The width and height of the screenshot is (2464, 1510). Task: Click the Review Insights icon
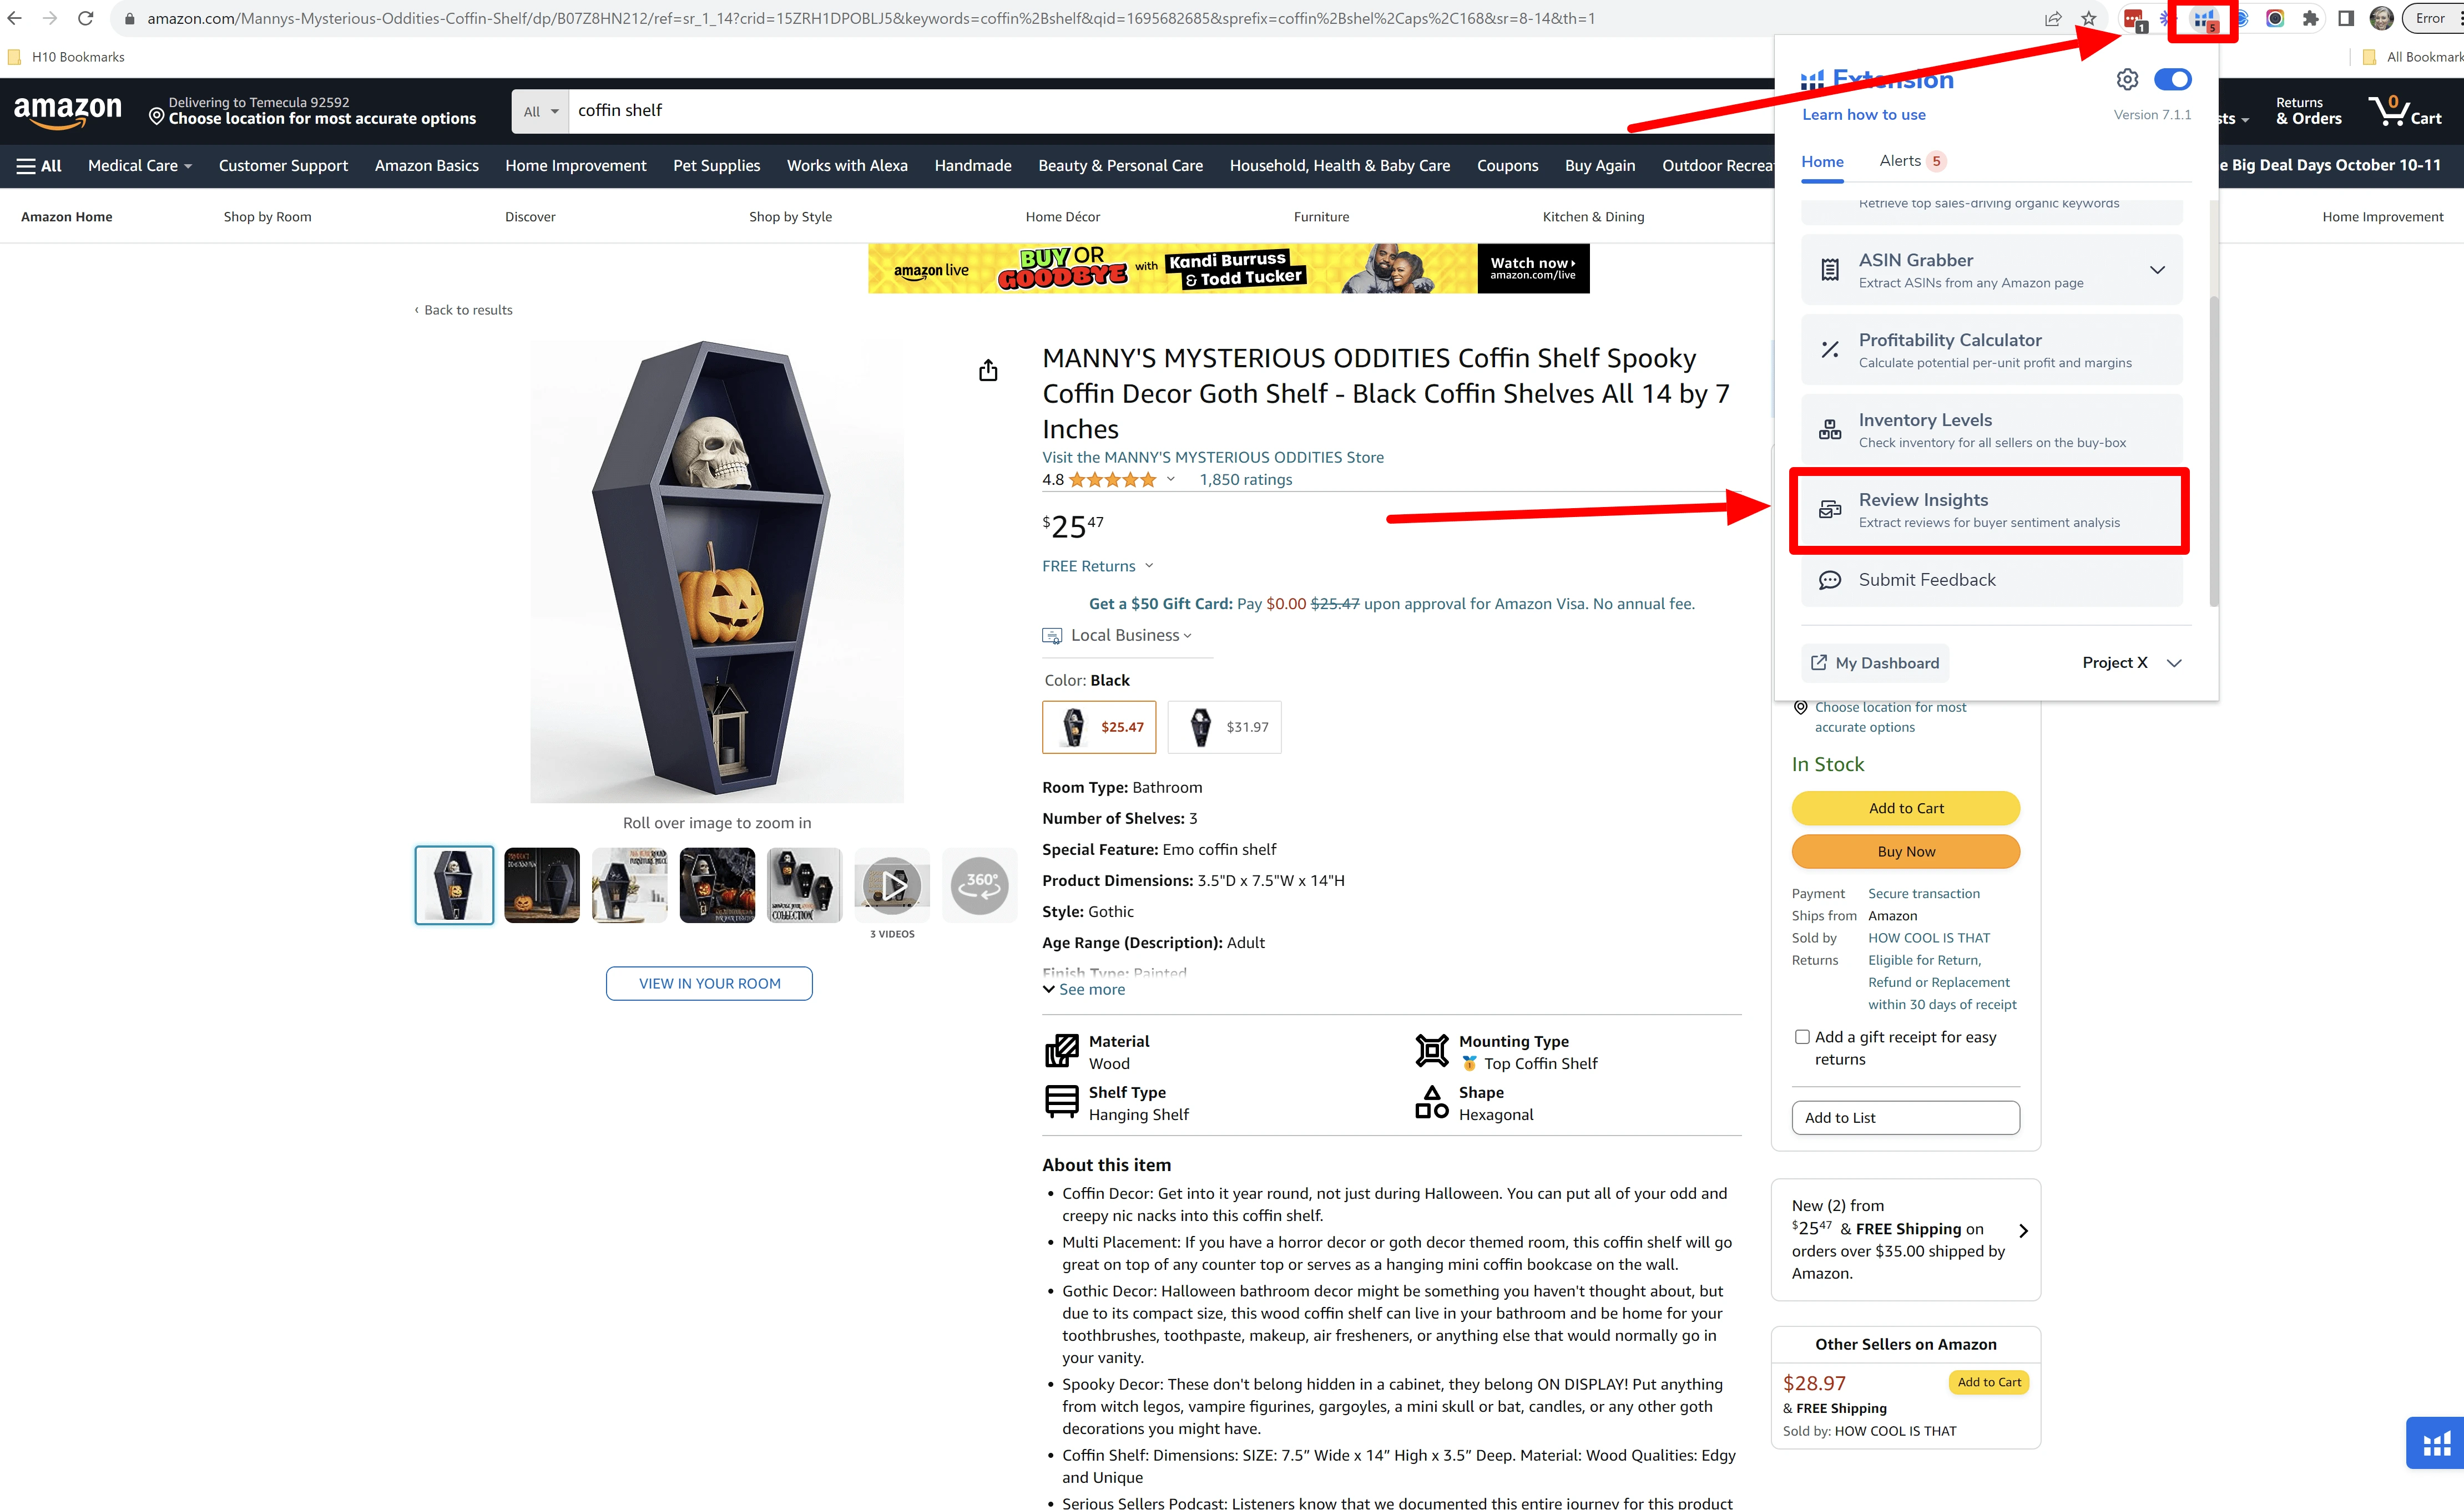coord(1830,509)
